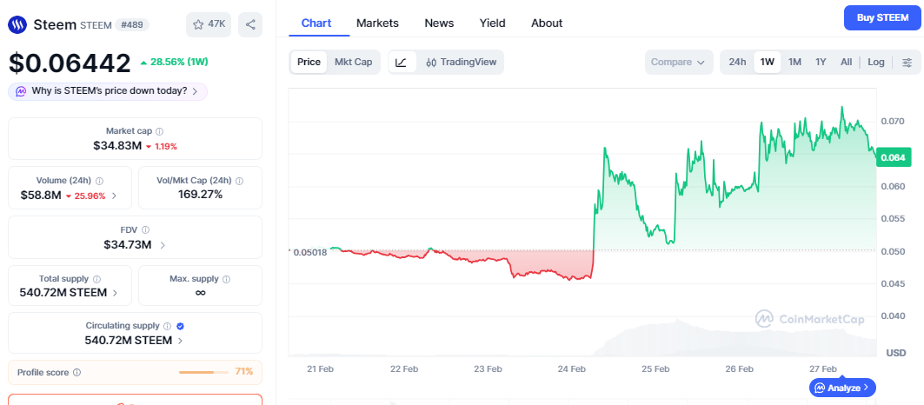This screenshot has height=405, width=924.
Task: Click the share icon button
Action: 250,24
